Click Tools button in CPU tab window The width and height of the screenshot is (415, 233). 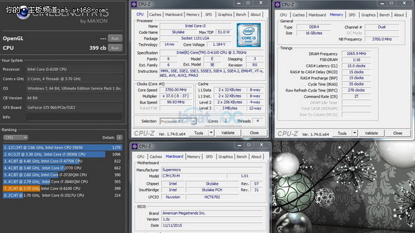pos(198,133)
